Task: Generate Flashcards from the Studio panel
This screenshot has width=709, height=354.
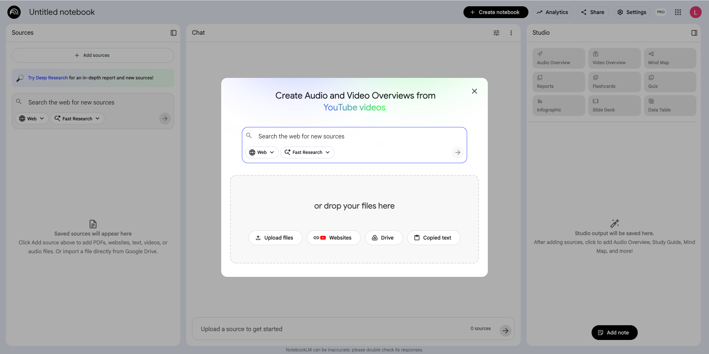Action: tap(614, 82)
